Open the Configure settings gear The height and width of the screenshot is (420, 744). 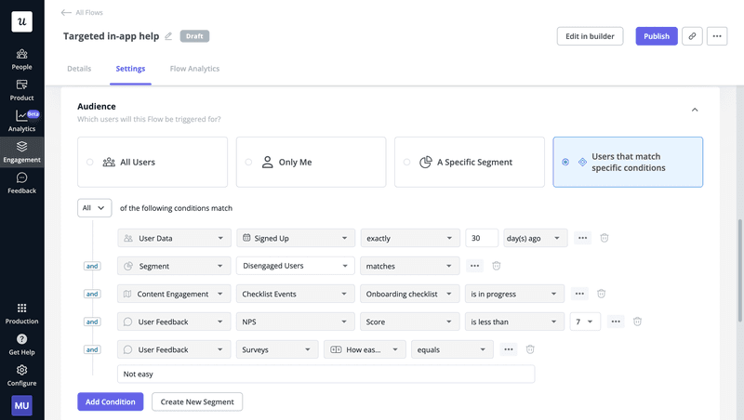pyautogui.click(x=21, y=376)
